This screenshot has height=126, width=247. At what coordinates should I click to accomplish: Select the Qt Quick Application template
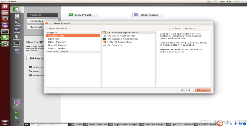pyautogui.click(x=128, y=35)
